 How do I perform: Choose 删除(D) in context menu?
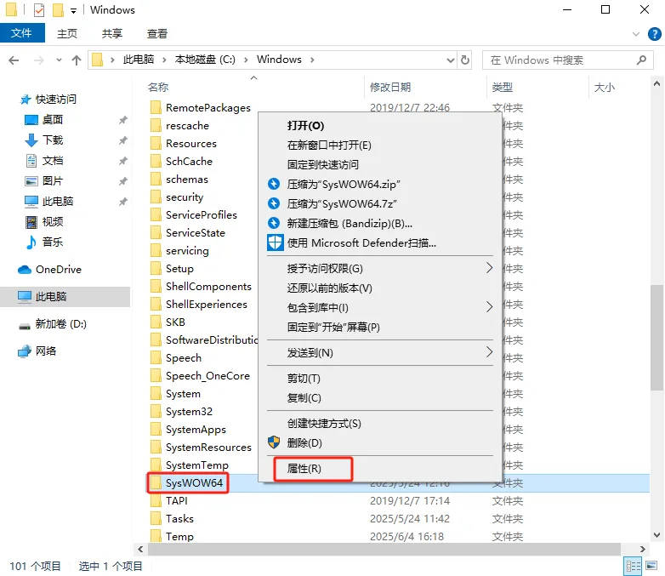pyautogui.click(x=379, y=442)
